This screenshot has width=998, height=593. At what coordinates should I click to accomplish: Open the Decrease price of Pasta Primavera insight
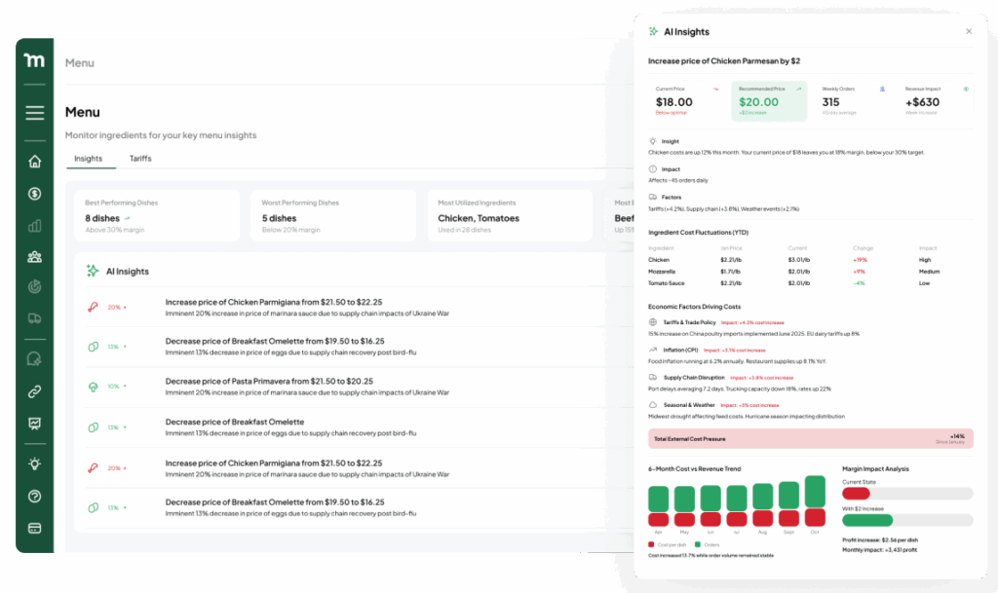click(269, 381)
